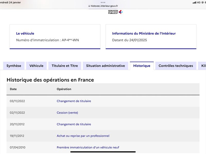Tap the lock icon in the address bar
The width and height of the screenshot is (206, 154).
coord(89,6)
